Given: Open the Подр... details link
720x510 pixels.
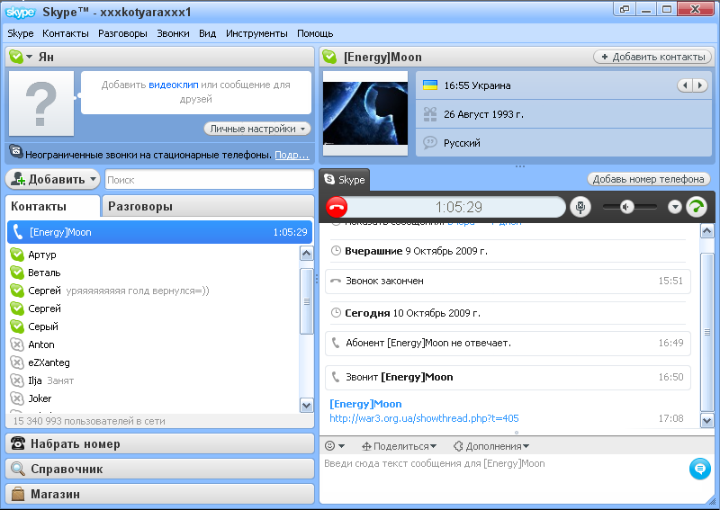Looking at the screenshot, I should click(292, 155).
